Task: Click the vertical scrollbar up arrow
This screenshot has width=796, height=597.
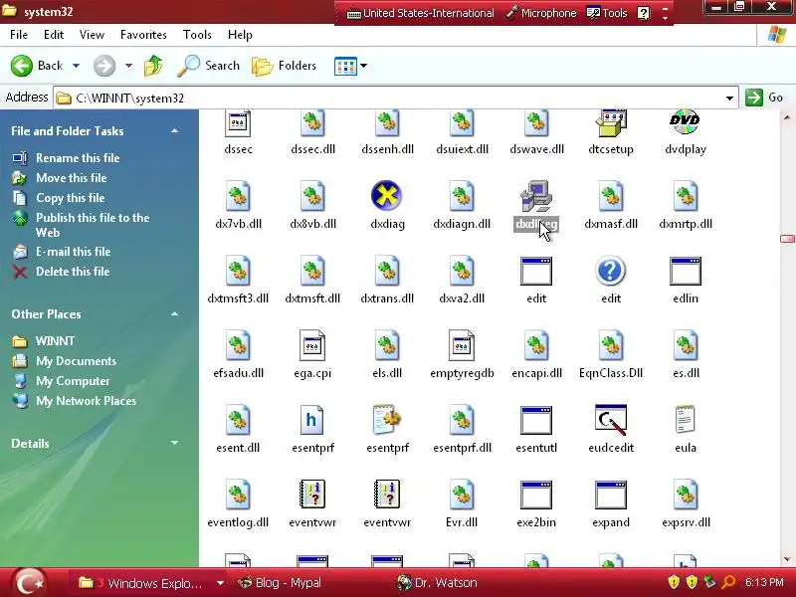Action: click(x=787, y=117)
